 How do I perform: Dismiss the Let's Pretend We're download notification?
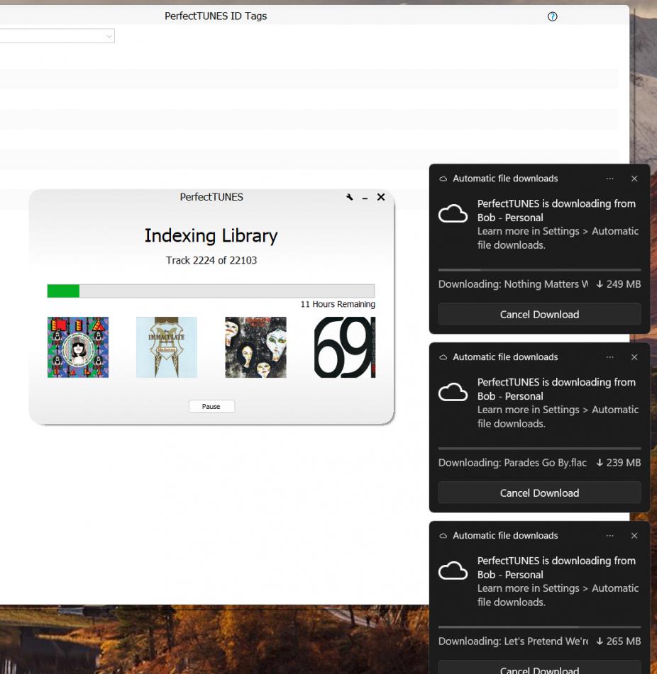[634, 536]
